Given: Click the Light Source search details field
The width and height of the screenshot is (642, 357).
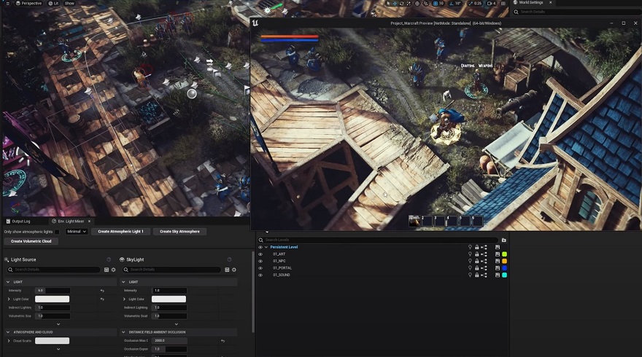Looking at the screenshot, I should [54, 270].
